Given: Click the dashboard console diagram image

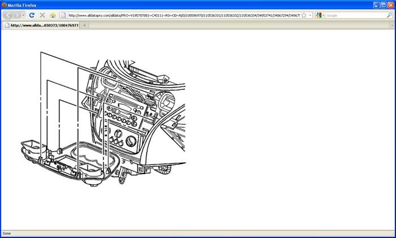Looking at the screenshot, I should point(104,119).
